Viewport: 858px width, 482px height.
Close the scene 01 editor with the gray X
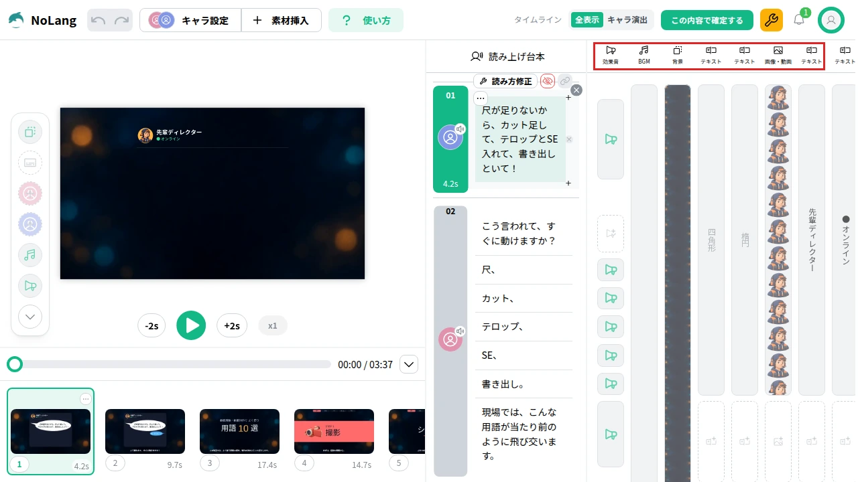[x=576, y=90]
